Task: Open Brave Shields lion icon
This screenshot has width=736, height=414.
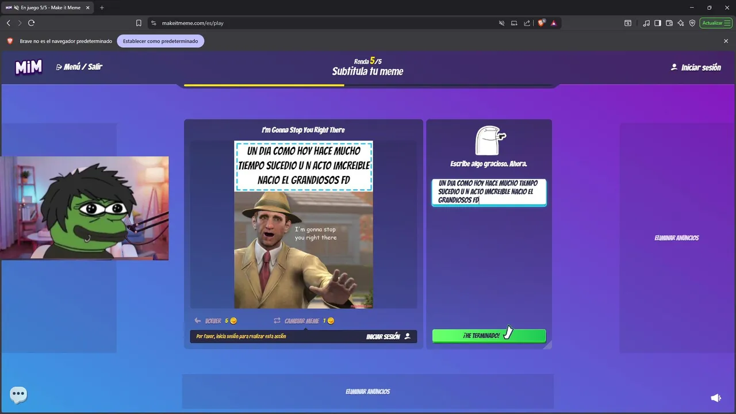Action: (541, 23)
